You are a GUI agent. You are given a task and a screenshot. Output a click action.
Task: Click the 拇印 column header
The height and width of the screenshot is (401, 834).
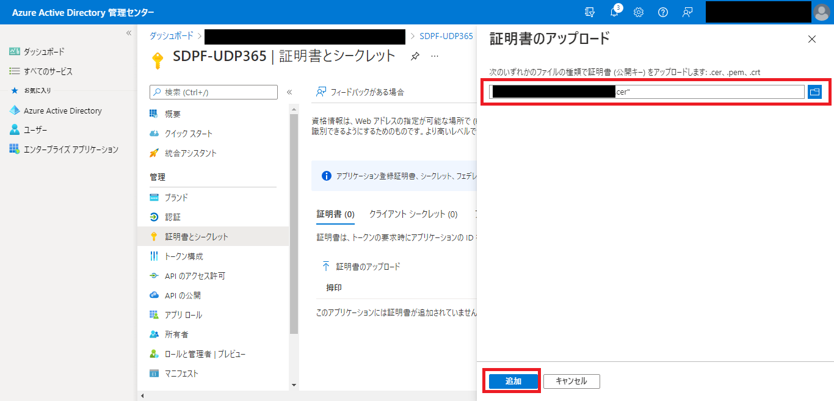tap(334, 287)
